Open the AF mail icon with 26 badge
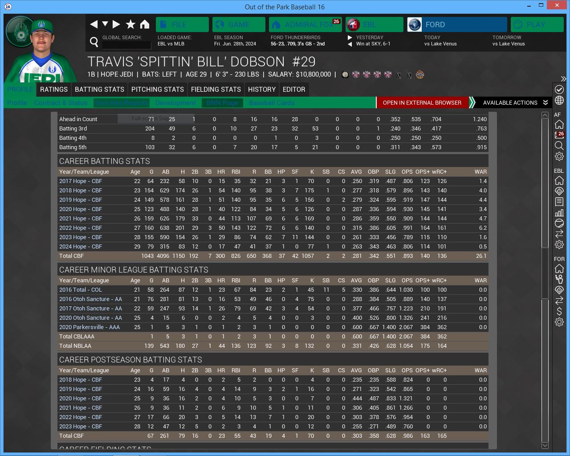 coord(559,135)
